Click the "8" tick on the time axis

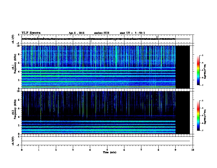tap(158, 150)
